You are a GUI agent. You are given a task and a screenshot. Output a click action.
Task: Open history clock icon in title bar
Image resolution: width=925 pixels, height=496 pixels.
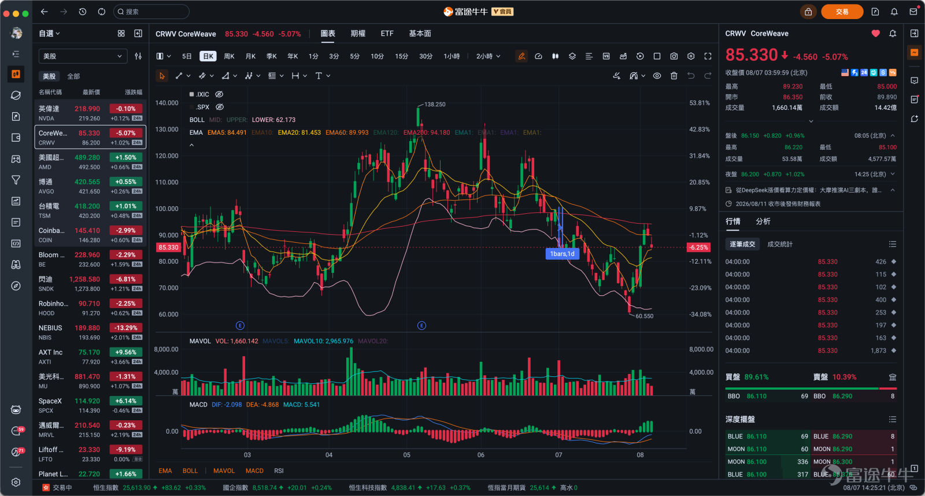83,12
